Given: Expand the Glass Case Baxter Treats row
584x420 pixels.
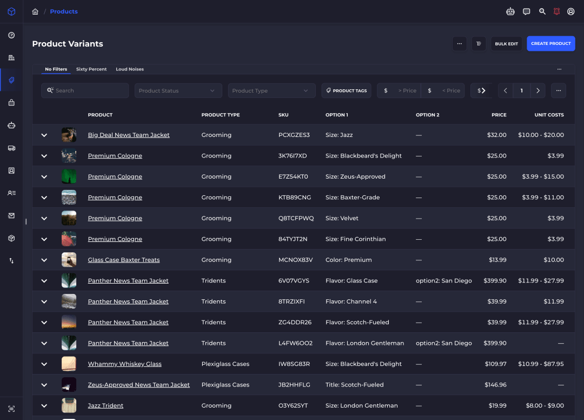Looking at the screenshot, I should click(44, 260).
